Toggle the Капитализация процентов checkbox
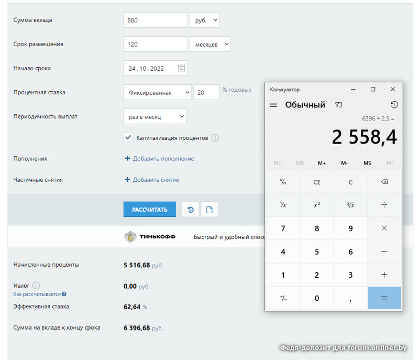The width and height of the screenshot is (419, 360). pyautogui.click(x=128, y=137)
